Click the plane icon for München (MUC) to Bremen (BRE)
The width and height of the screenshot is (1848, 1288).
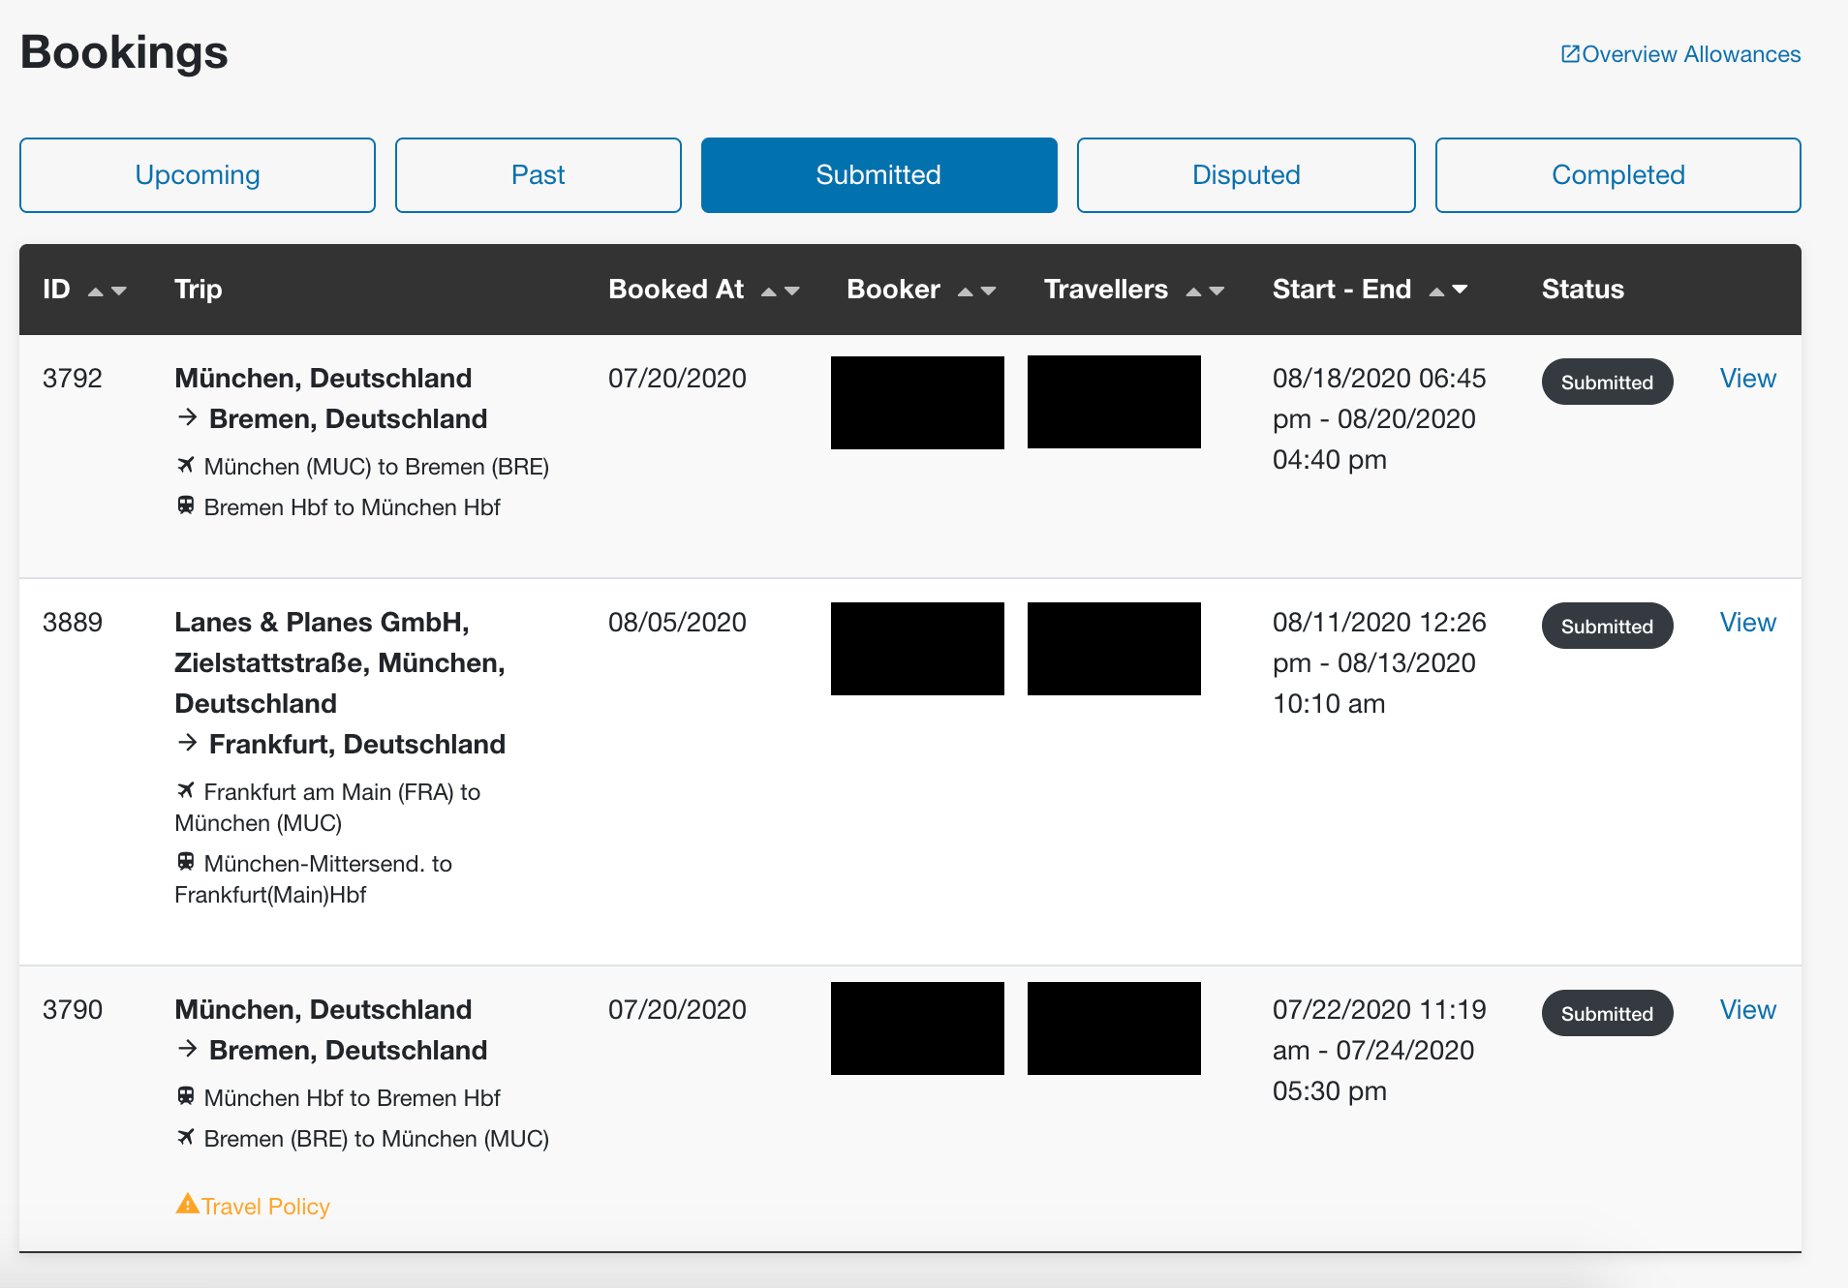tap(186, 465)
